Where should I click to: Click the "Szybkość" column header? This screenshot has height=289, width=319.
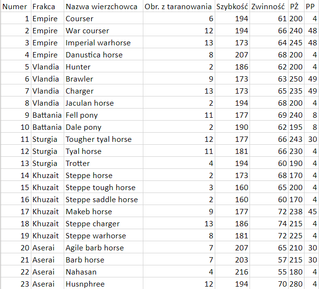232,6
